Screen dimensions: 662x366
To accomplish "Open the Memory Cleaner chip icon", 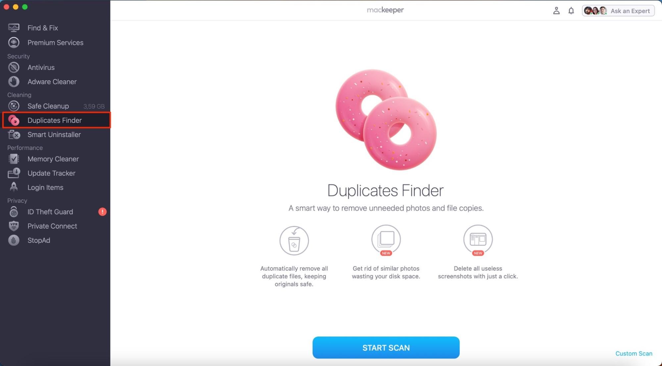I will click(x=14, y=159).
